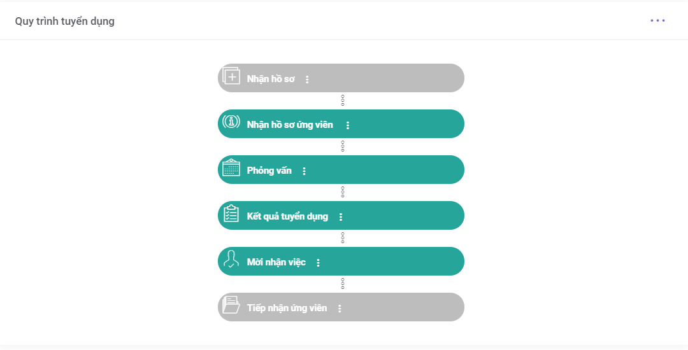This screenshot has height=350, width=688.
Task: Open the kebab menu next to Phỏng vấn
Action: tap(304, 171)
